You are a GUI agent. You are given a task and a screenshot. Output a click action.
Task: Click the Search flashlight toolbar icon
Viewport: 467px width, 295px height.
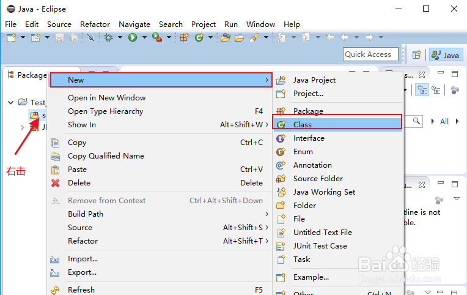(254, 37)
